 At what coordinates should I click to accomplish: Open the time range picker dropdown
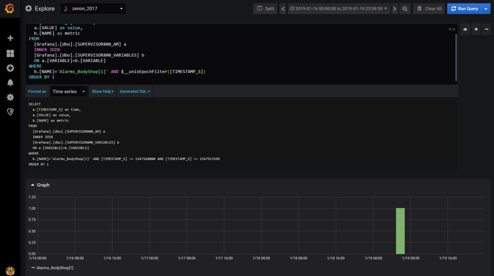point(338,9)
